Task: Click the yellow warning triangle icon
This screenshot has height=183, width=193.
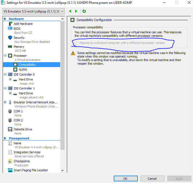Action: (x=73, y=53)
